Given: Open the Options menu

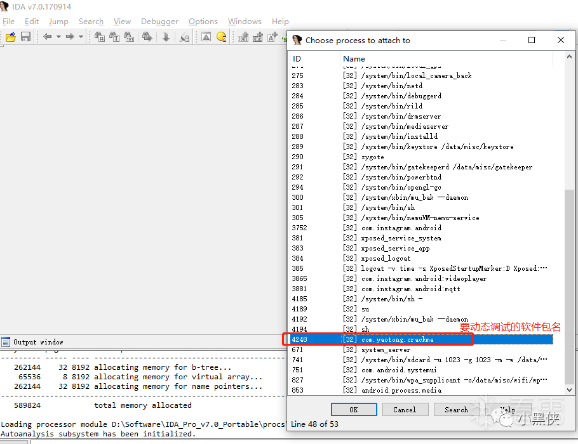Looking at the screenshot, I should [203, 22].
